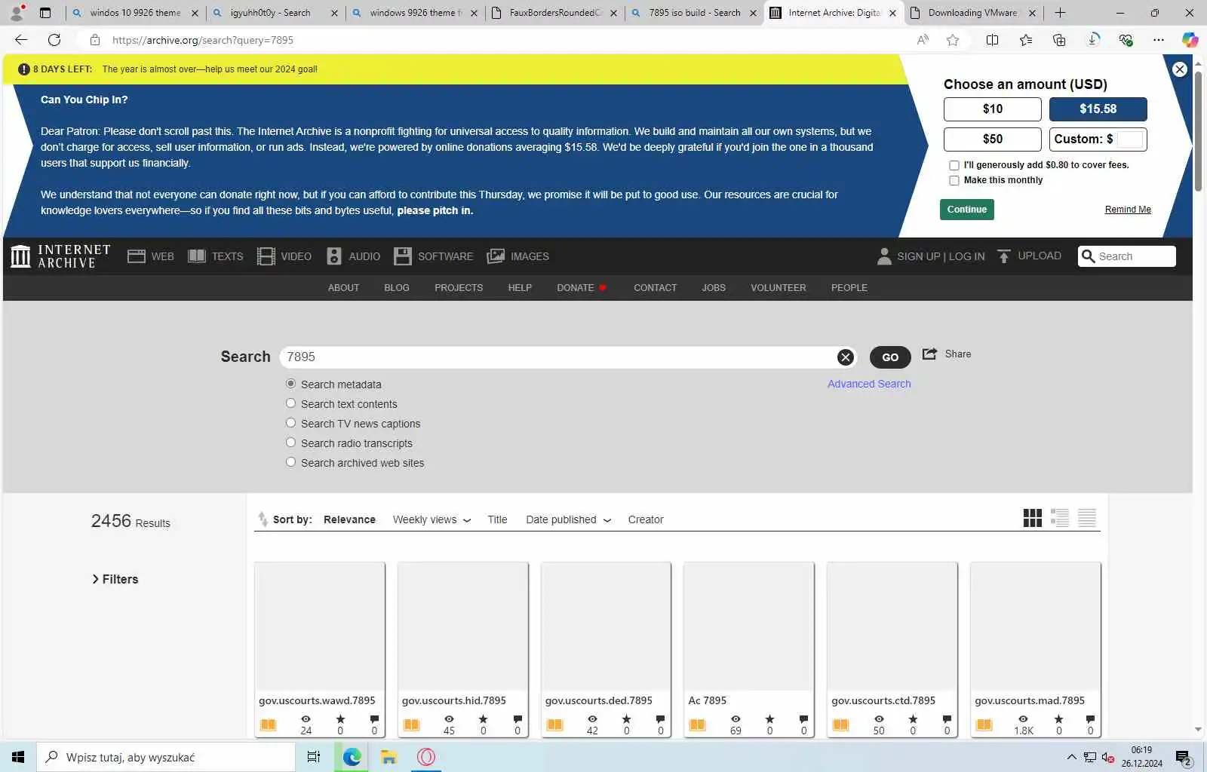Image resolution: width=1207 pixels, height=772 pixels.
Task: Open the Ac 7895 result tile
Action: pos(749,649)
